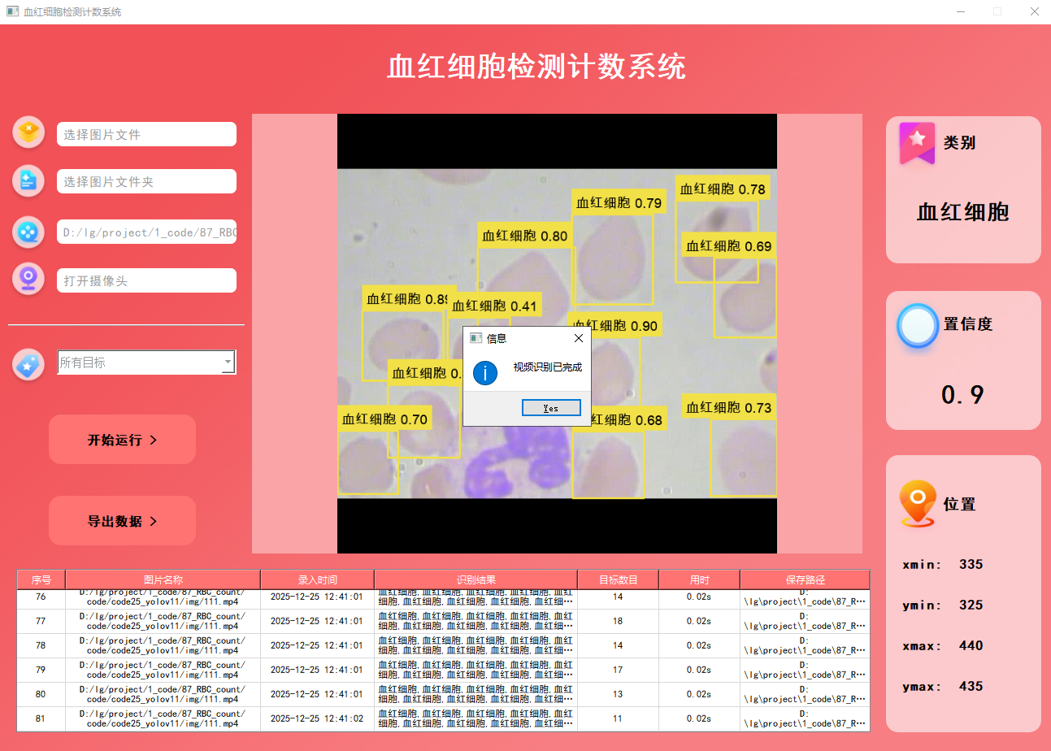Viewport: 1051px width, 751px height.
Task: Click the image folder icon
Action: [x=28, y=180]
